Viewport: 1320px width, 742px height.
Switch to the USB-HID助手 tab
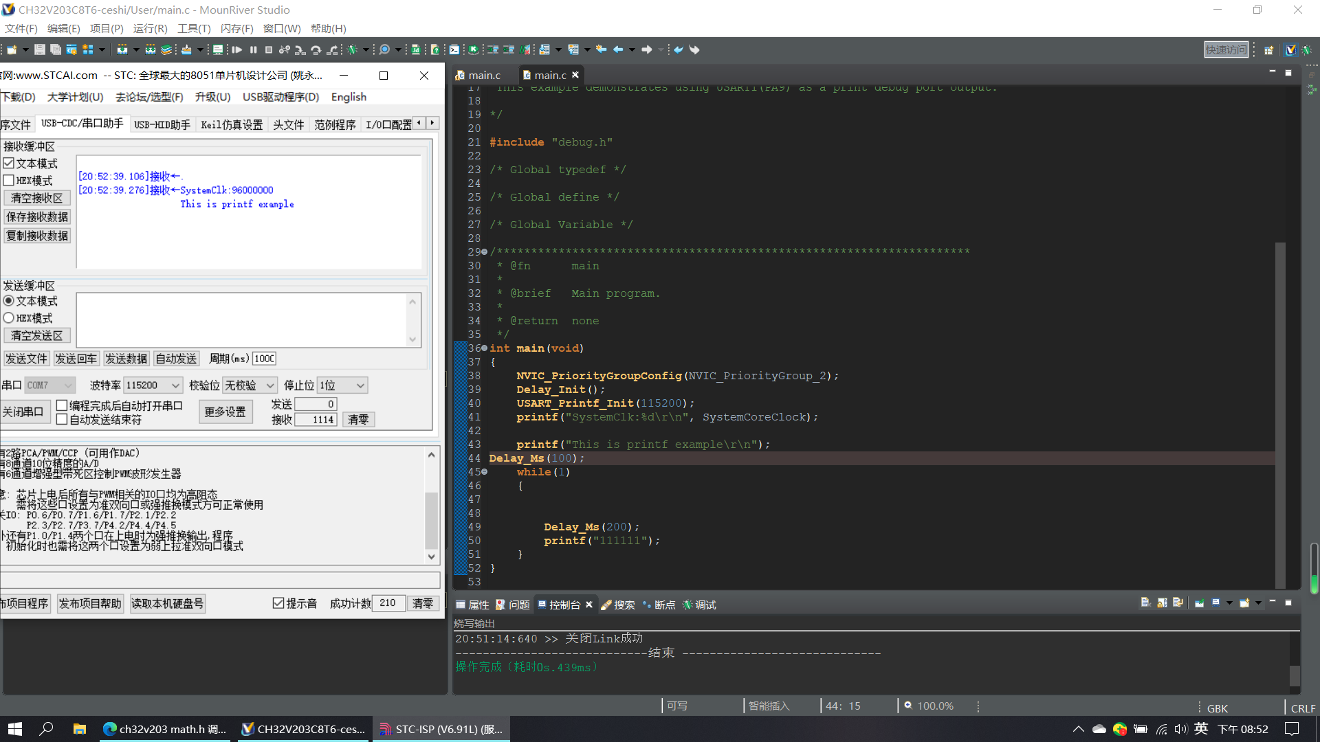pos(162,124)
